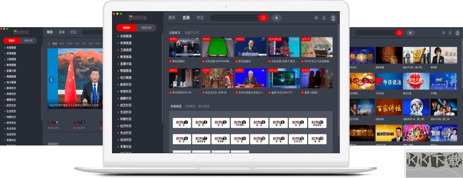Click the play button beside center search bar
Screen dimensions: 463x178
[x=277, y=18]
